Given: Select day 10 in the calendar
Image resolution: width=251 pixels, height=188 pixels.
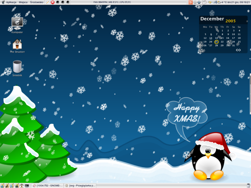Looking at the screenshot, I should 233,34.
